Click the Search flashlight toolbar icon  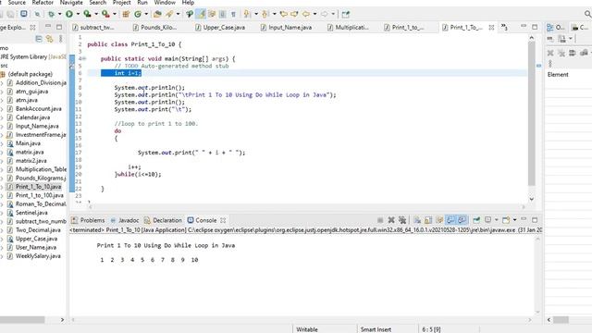(168, 14)
